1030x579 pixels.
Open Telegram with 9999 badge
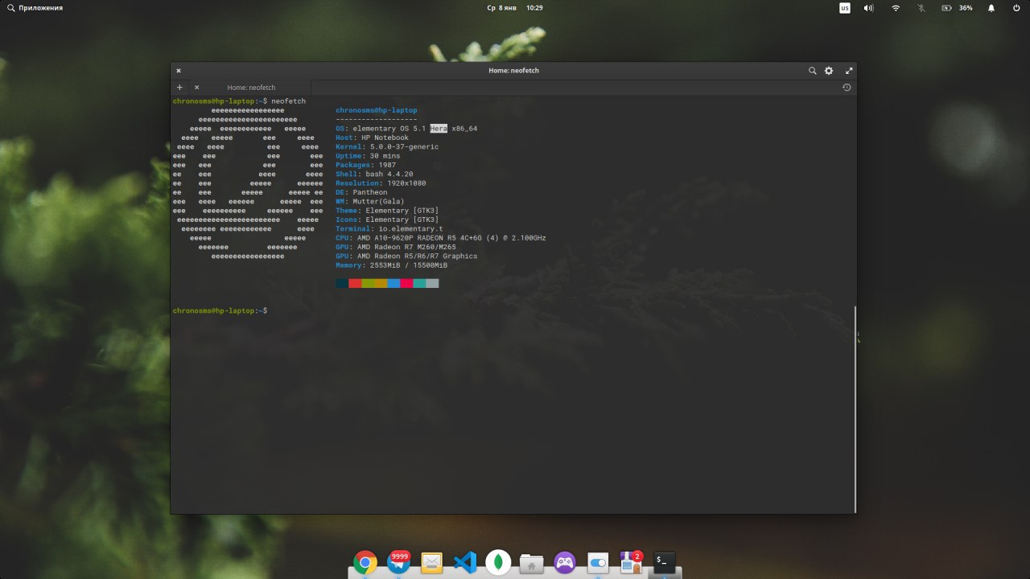pos(398,562)
